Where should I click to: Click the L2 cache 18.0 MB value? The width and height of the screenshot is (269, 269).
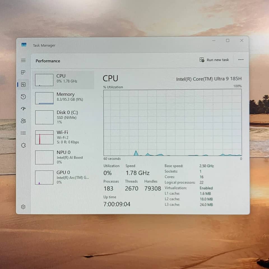pos(206,199)
